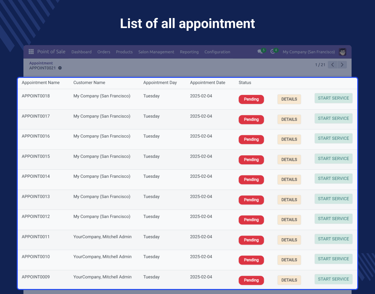Screen dimensions: 375x294
Task: Click Details for APPOINT0018
Action: point(289,99)
